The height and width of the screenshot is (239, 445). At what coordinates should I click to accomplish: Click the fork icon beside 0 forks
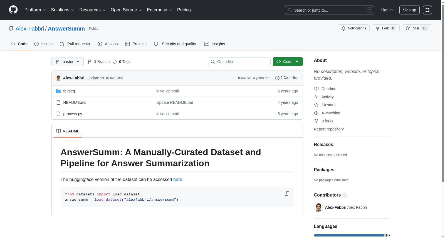pos(316,121)
